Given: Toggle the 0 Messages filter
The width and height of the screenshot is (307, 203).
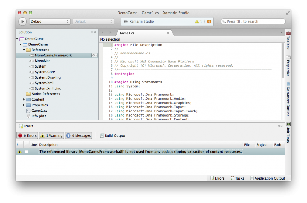Looking at the screenshot, I should (x=78, y=135).
